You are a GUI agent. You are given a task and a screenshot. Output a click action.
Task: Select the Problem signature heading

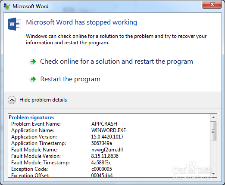tap(31, 117)
